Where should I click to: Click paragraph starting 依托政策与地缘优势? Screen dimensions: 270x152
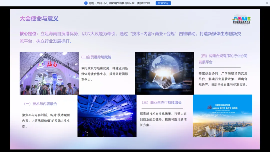(104, 74)
